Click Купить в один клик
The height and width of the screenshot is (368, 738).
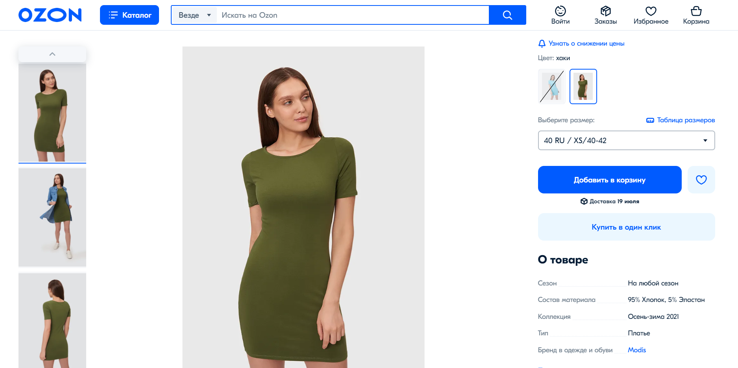626,227
